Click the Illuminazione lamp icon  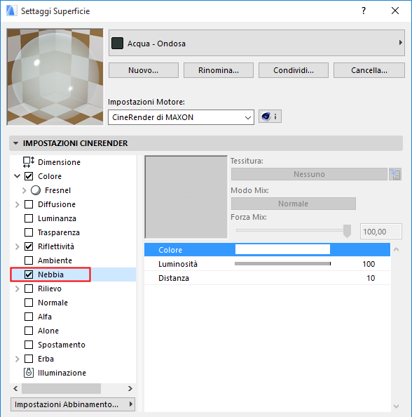(x=29, y=373)
